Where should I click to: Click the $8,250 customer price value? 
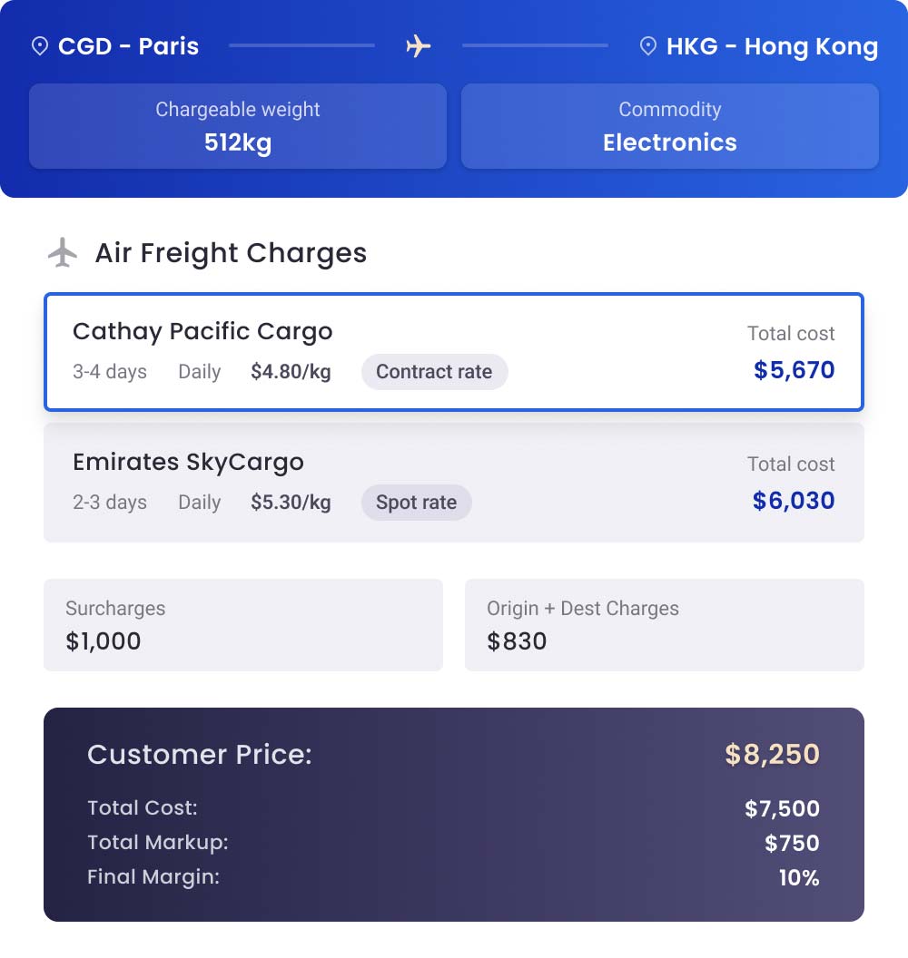[x=772, y=754]
